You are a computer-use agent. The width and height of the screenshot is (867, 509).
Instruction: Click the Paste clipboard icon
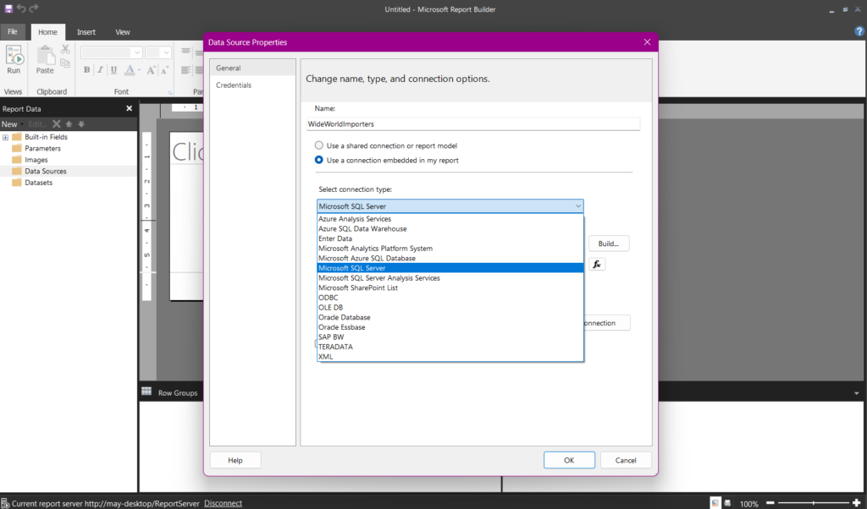pyautogui.click(x=46, y=55)
